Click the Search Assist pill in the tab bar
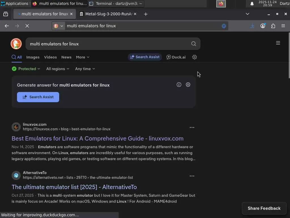 (x=145, y=57)
